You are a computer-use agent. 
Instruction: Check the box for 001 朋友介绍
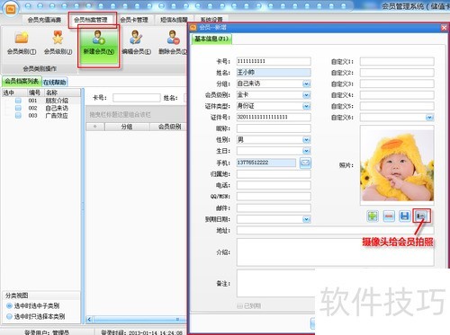tap(18, 101)
